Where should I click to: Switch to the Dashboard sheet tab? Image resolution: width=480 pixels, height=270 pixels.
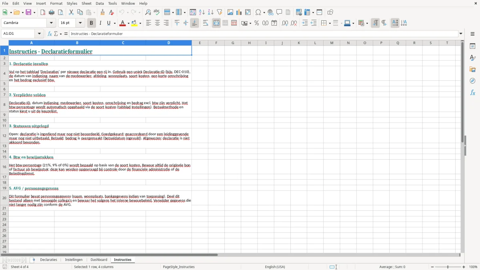(99, 260)
